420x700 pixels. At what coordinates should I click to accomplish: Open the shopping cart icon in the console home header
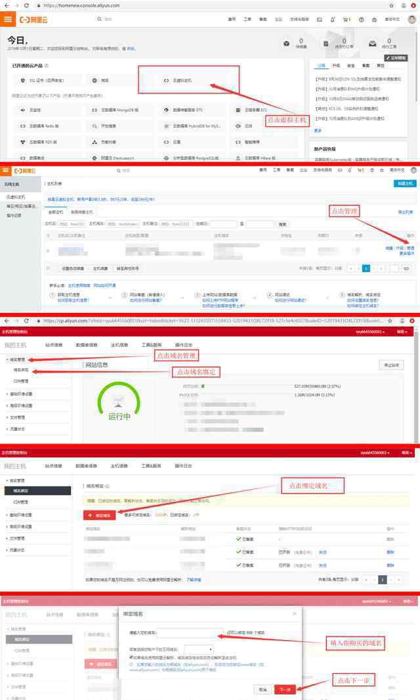[x=346, y=20]
